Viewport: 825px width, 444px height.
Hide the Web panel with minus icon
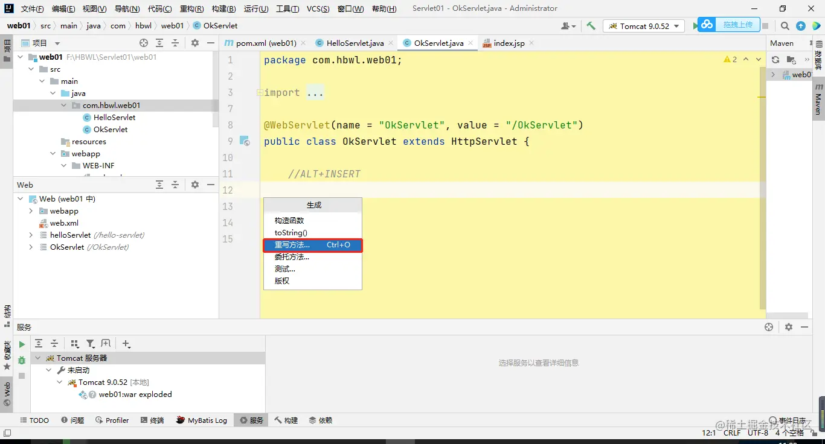click(x=210, y=185)
